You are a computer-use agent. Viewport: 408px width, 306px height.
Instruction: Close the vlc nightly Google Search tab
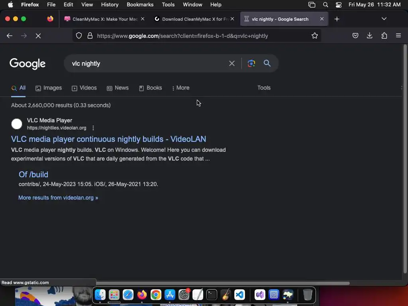coord(322,19)
